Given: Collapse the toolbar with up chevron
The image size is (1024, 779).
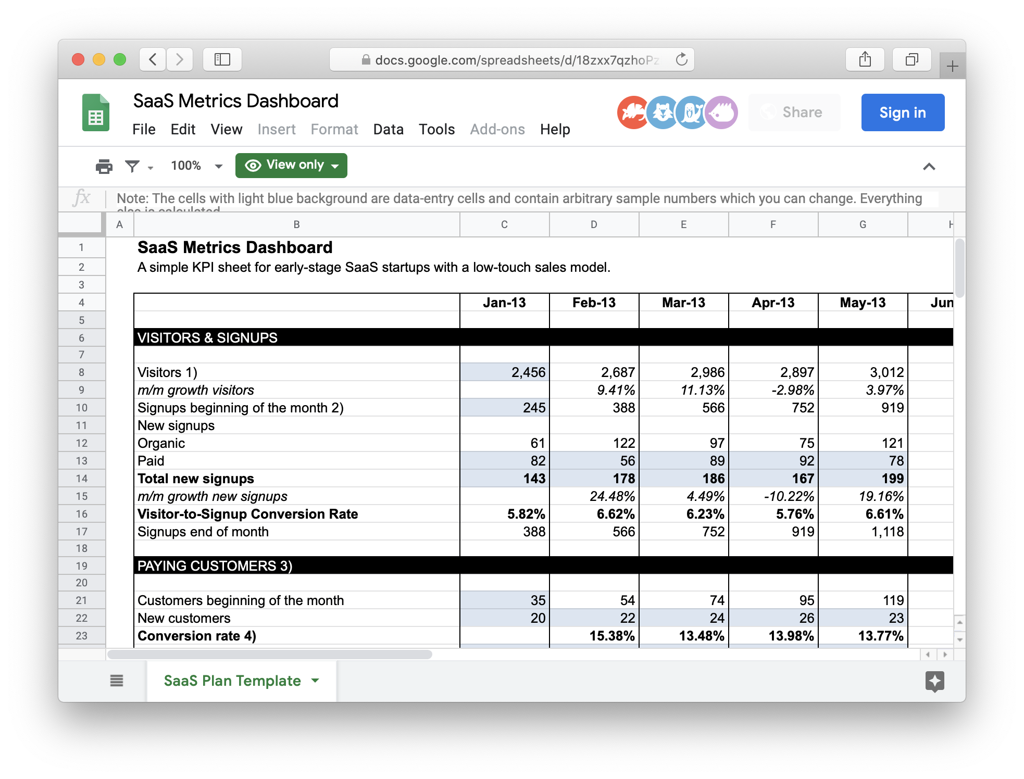Looking at the screenshot, I should click(929, 167).
